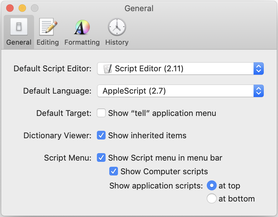The image size is (278, 217).
Task: Open the Editing pencil-and-paper icon
Action: tap(48, 27)
